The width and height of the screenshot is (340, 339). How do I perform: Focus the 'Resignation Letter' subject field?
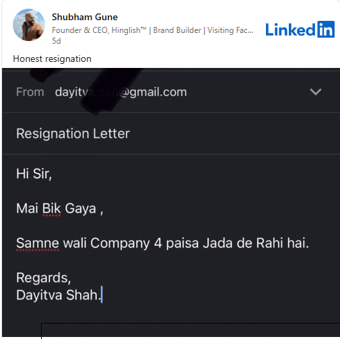pyautogui.click(x=171, y=133)
